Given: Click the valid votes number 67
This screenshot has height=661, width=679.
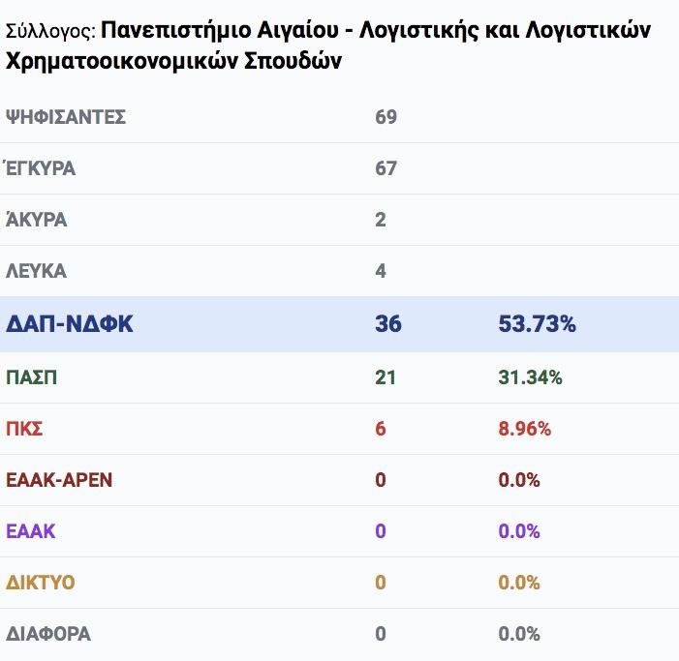Looking at the screenshot, I should 386,168.
